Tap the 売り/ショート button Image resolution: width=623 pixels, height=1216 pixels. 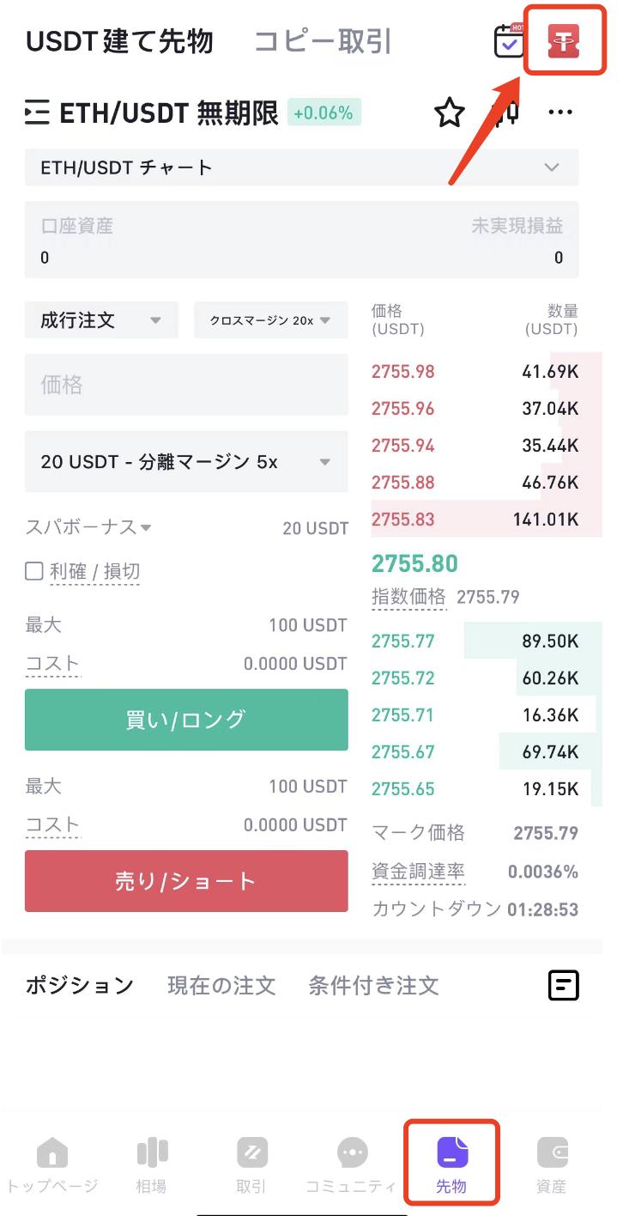click(x=186, y=881)
